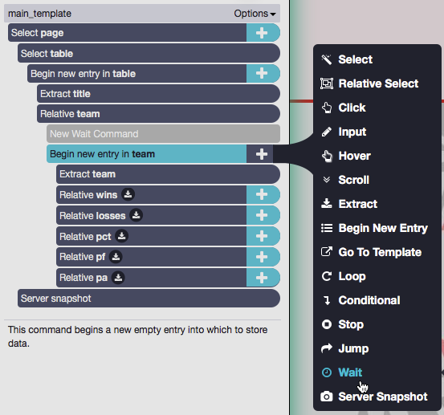Click the plus icon on Relative losses row

click(262, 215)
